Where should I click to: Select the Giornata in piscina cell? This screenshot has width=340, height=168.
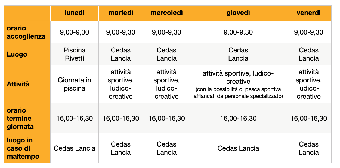tap(75, 84)
